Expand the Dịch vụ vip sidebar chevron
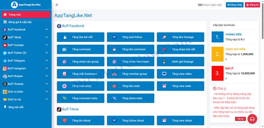This screenshot has height=128, width=264. coord(47,99)
